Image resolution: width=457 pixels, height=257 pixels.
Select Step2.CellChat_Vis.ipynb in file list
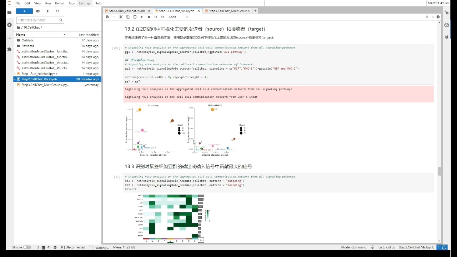tap(57, 79)
